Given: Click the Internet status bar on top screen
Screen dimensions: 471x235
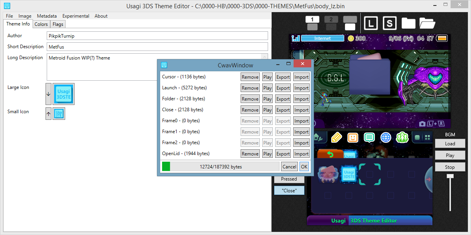Looking at the screenshot, I should coord(323,38).
